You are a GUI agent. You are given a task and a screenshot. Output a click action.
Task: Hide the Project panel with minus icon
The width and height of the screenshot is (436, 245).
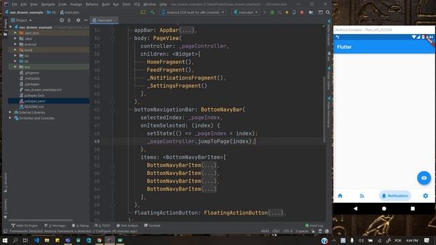pyautogui.click(x=86, y=20)
